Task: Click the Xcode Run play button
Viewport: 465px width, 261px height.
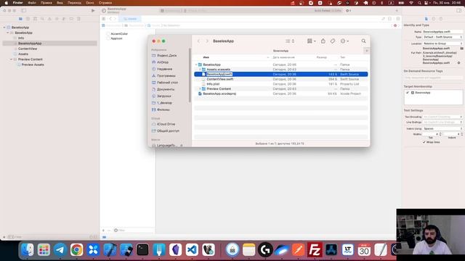Action: (x=93, y=10)
